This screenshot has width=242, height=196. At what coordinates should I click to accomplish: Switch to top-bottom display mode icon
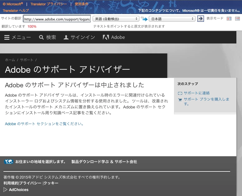(x=237, y=19)
